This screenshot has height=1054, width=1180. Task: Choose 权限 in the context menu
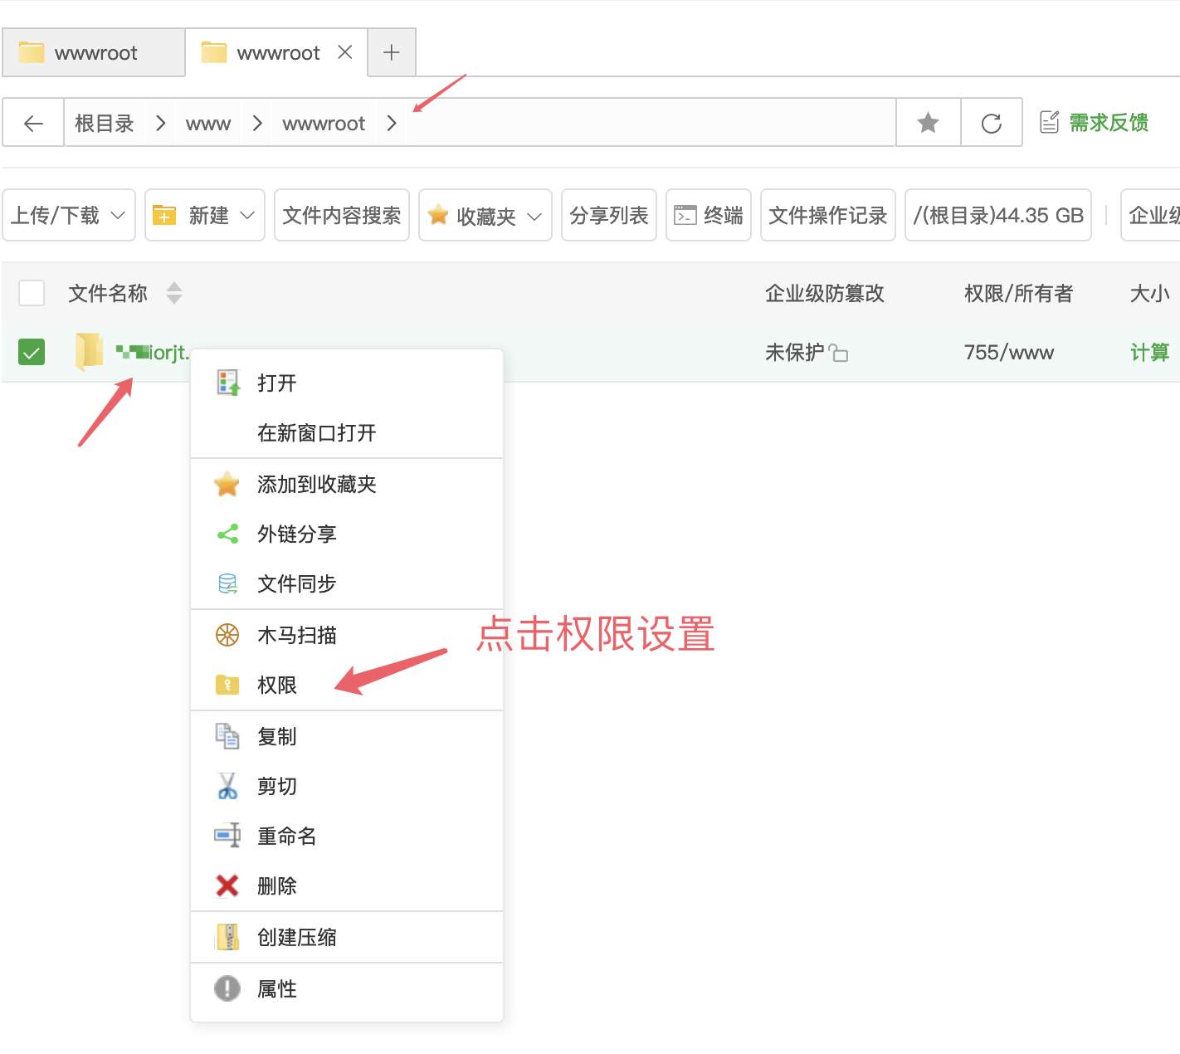click(x=347, y=685)
